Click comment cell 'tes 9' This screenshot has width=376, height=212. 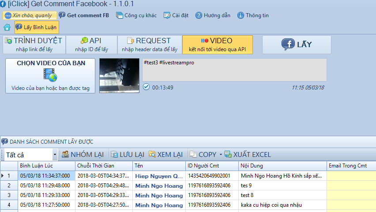pos(282,186)
